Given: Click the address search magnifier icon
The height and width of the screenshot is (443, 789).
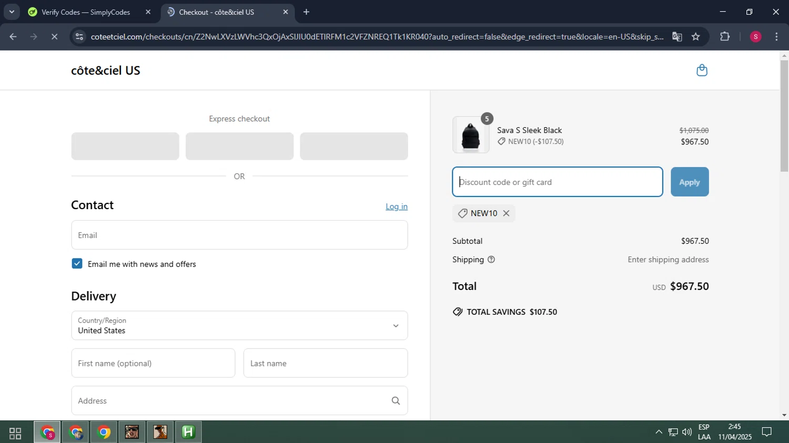Looking at the screenshot, I should point(396,401).
